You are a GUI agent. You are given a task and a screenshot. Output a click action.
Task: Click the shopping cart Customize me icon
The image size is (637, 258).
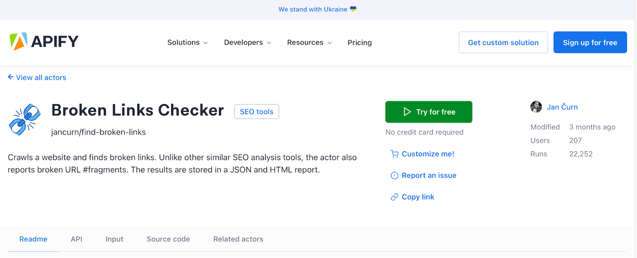pyautogui.click(x=395, y=154)
